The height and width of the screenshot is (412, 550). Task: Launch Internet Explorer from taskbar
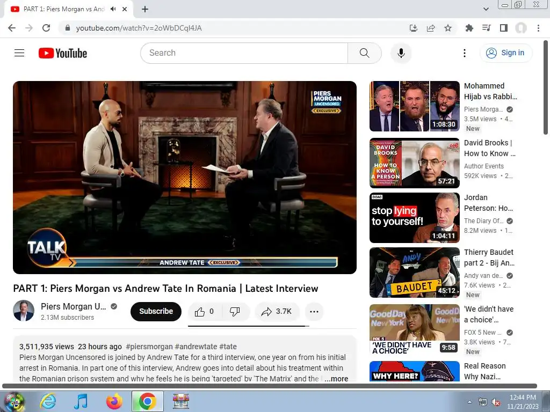point(48,401)
